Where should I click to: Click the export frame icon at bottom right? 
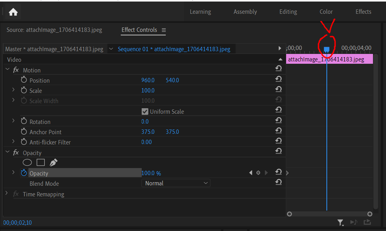pos(367,222)
